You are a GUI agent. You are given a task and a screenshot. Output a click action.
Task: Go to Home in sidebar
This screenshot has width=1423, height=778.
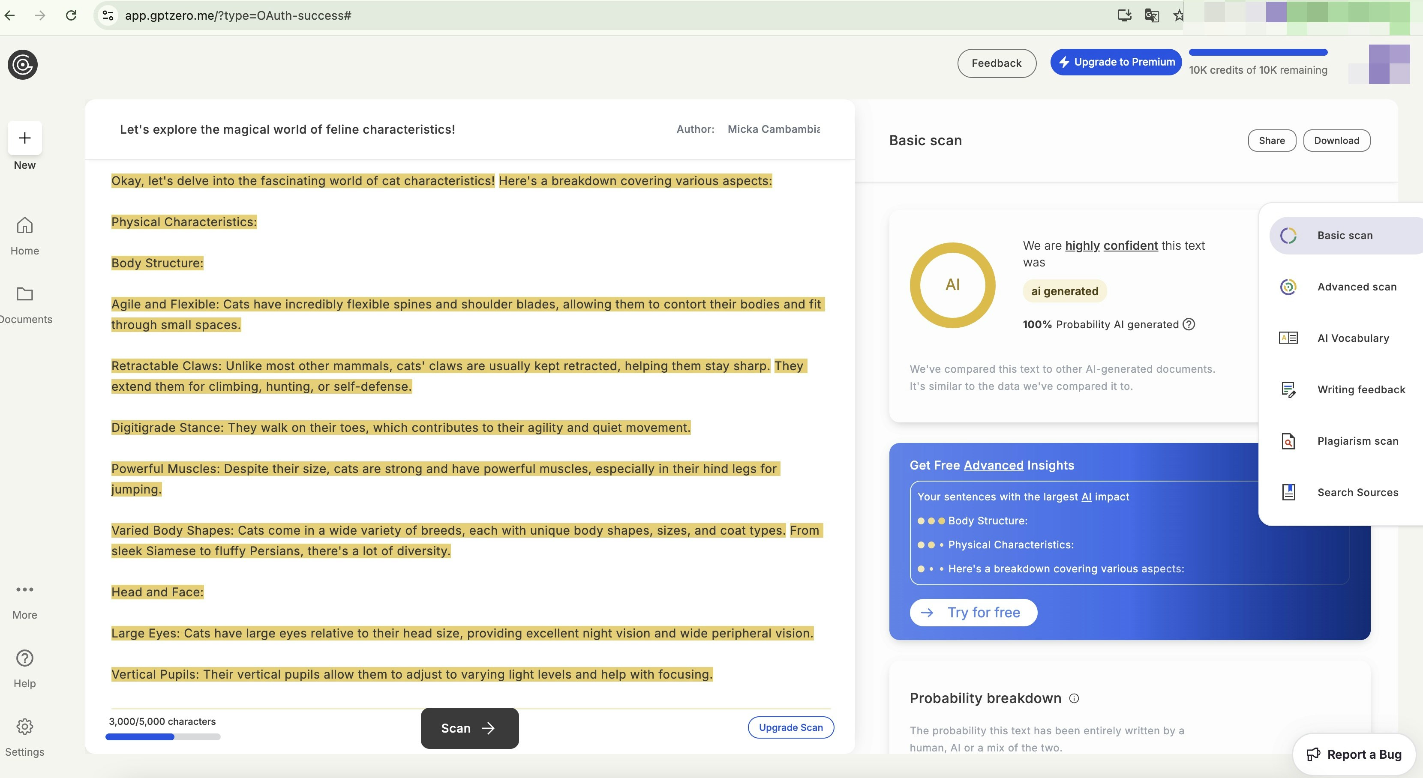pos(25,225)
